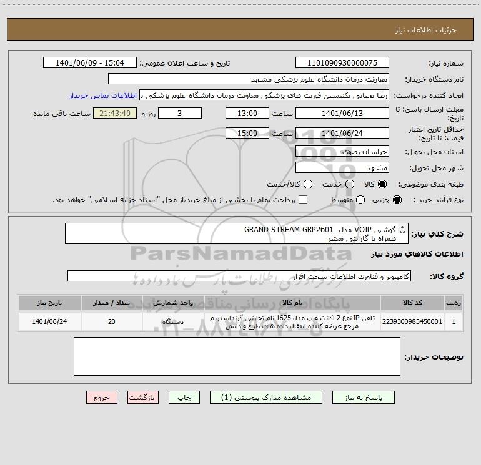Click the تلفن IP item name cell
Image resolution: width=481 pixels, height=465 pixels.
[x=292, y=321]
